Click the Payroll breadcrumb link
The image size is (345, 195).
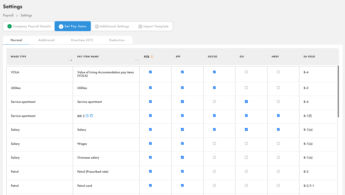(x=8, y=15)
